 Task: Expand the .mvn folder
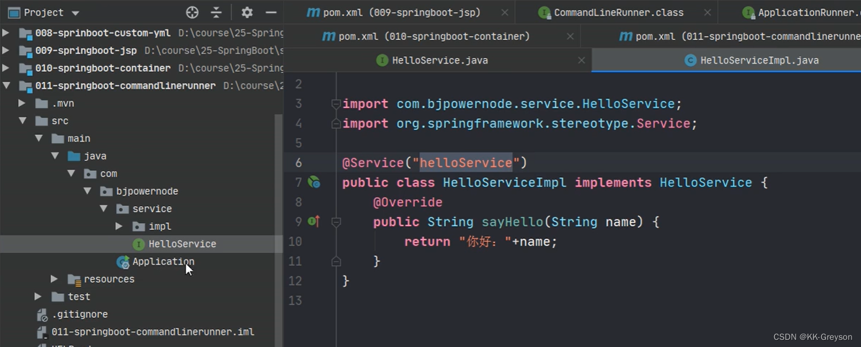[x=22, y=103]
